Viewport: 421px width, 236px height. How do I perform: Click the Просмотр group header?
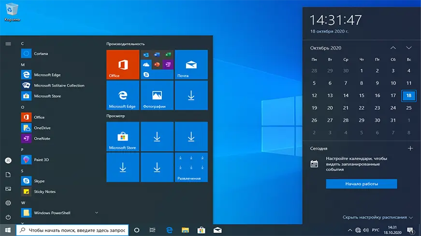point(116,116)
